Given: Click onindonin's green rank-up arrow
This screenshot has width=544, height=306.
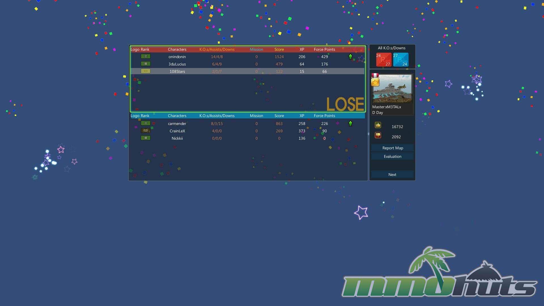Looking at the screenshot, I should pos(350,57).
